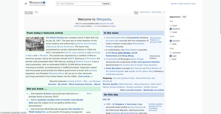This screenshot has height=114, width=221.
Task: Select Small text size option
Action: click(x=171, y=26)
